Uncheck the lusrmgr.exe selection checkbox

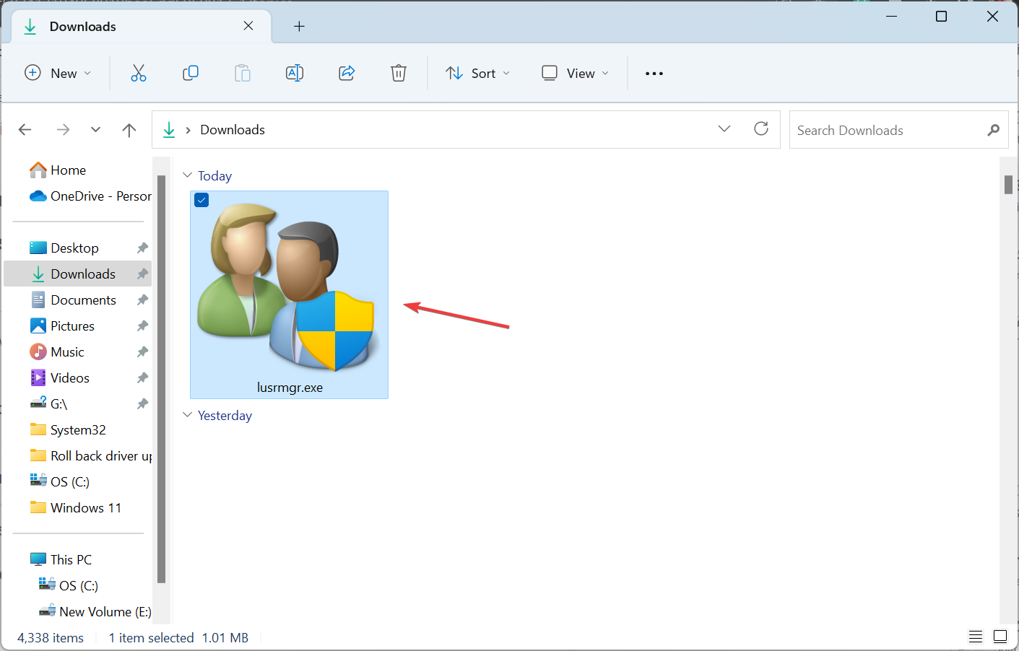pos(201,200)
